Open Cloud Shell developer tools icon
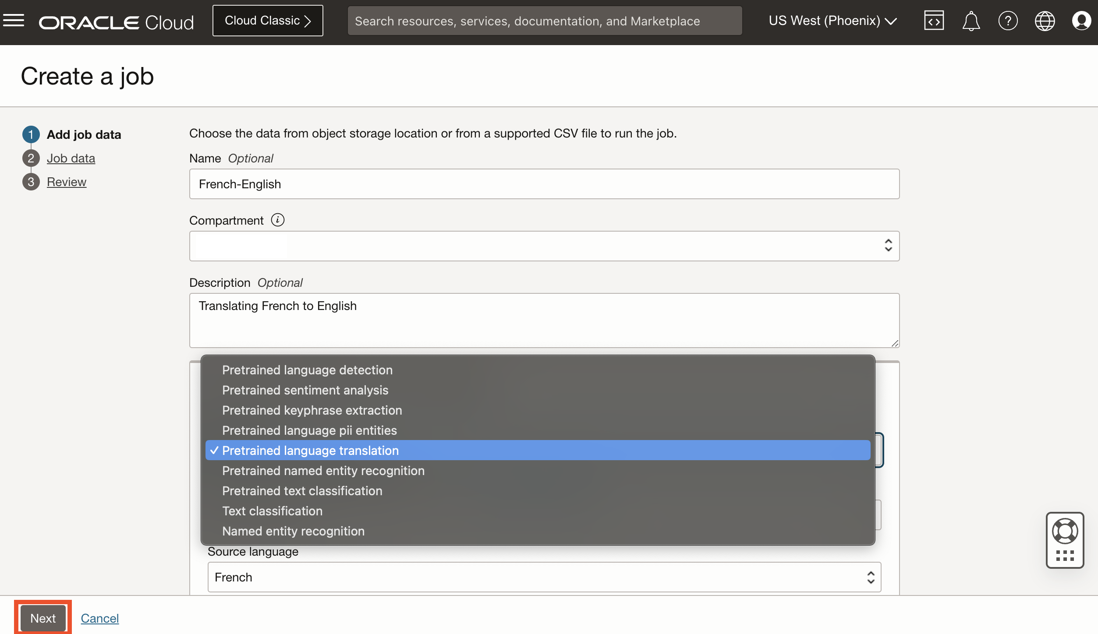Screen dimensions: 1098x634 934,21
